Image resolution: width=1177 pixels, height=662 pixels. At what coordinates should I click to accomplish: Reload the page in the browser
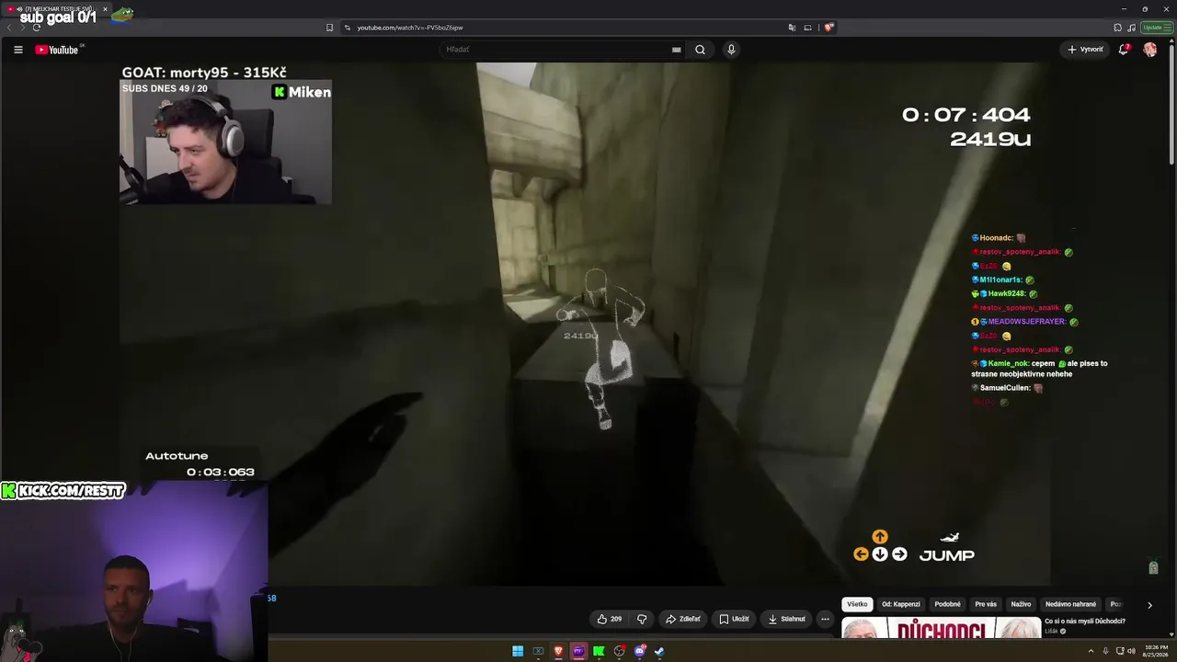pyautogui.click(x=36, y=28)
